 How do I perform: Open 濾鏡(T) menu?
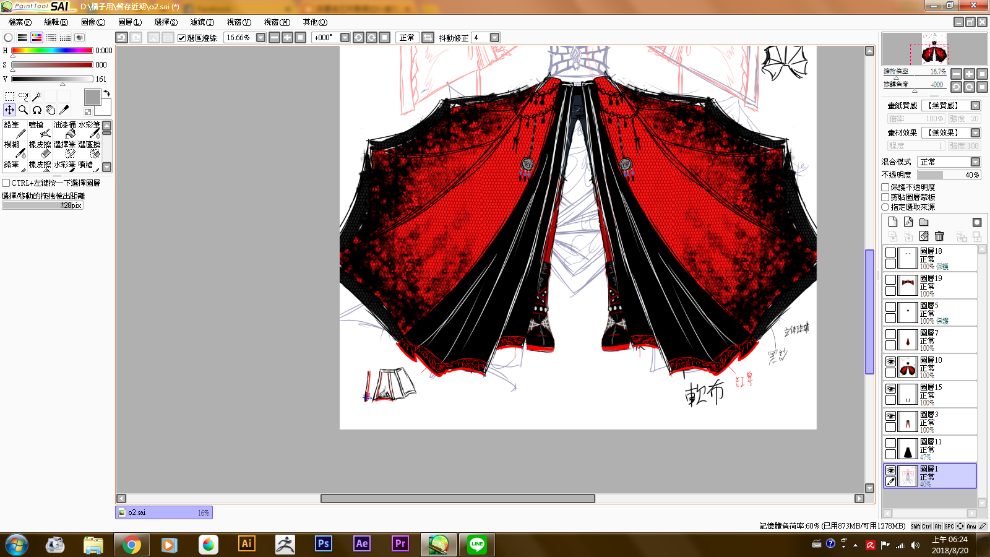202,22
